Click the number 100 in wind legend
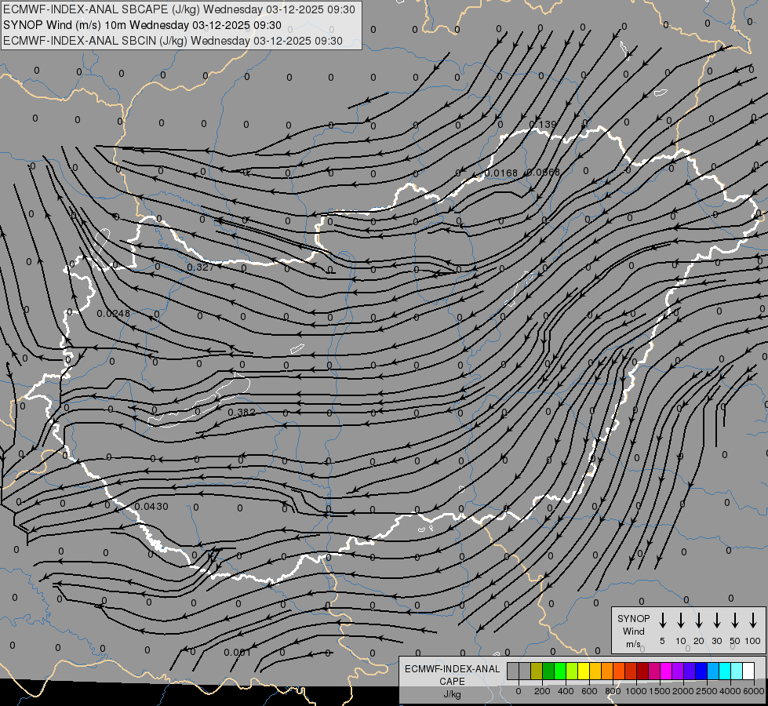 click(x=753, y=641)
